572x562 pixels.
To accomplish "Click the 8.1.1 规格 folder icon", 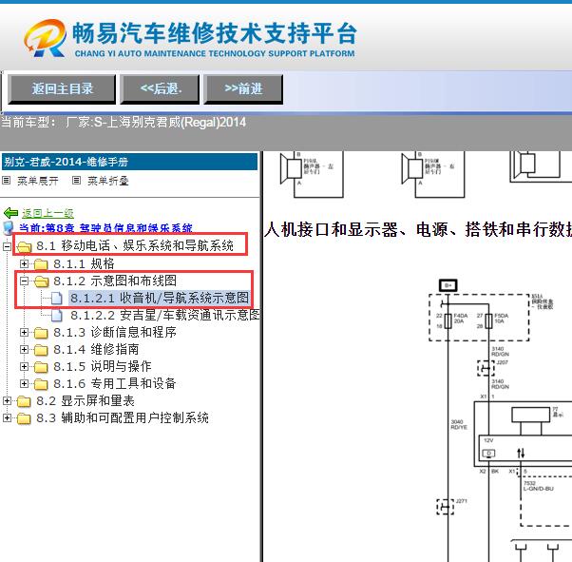I will tap(41, 264).
